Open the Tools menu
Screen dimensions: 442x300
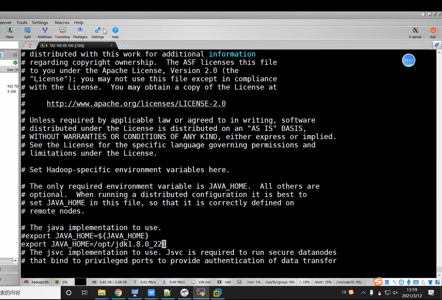point(22,22)
